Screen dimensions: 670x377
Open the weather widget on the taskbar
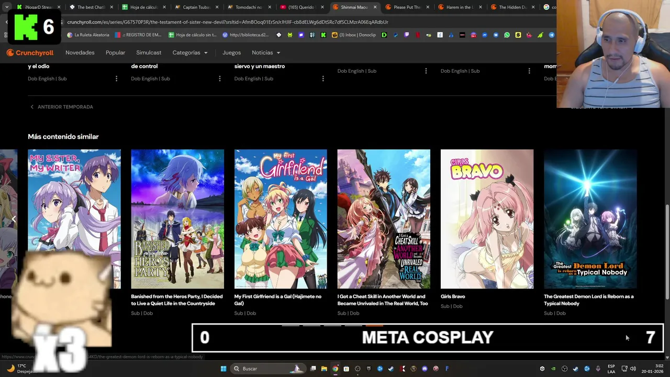[22, 369]
